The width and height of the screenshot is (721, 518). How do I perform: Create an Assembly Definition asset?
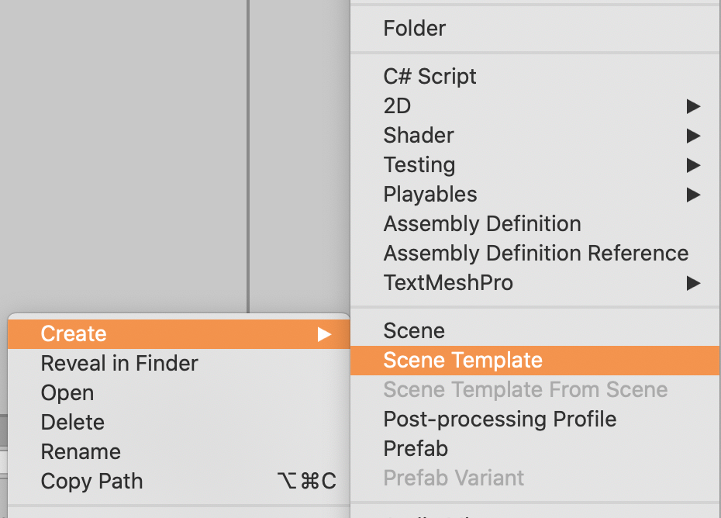[482, 224]
